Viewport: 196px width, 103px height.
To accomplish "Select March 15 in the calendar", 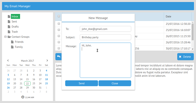I will [27, 79].
